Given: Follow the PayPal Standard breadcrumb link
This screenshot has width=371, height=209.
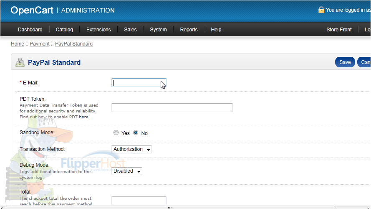Looking at the screenshot, I should coord(74,44).
